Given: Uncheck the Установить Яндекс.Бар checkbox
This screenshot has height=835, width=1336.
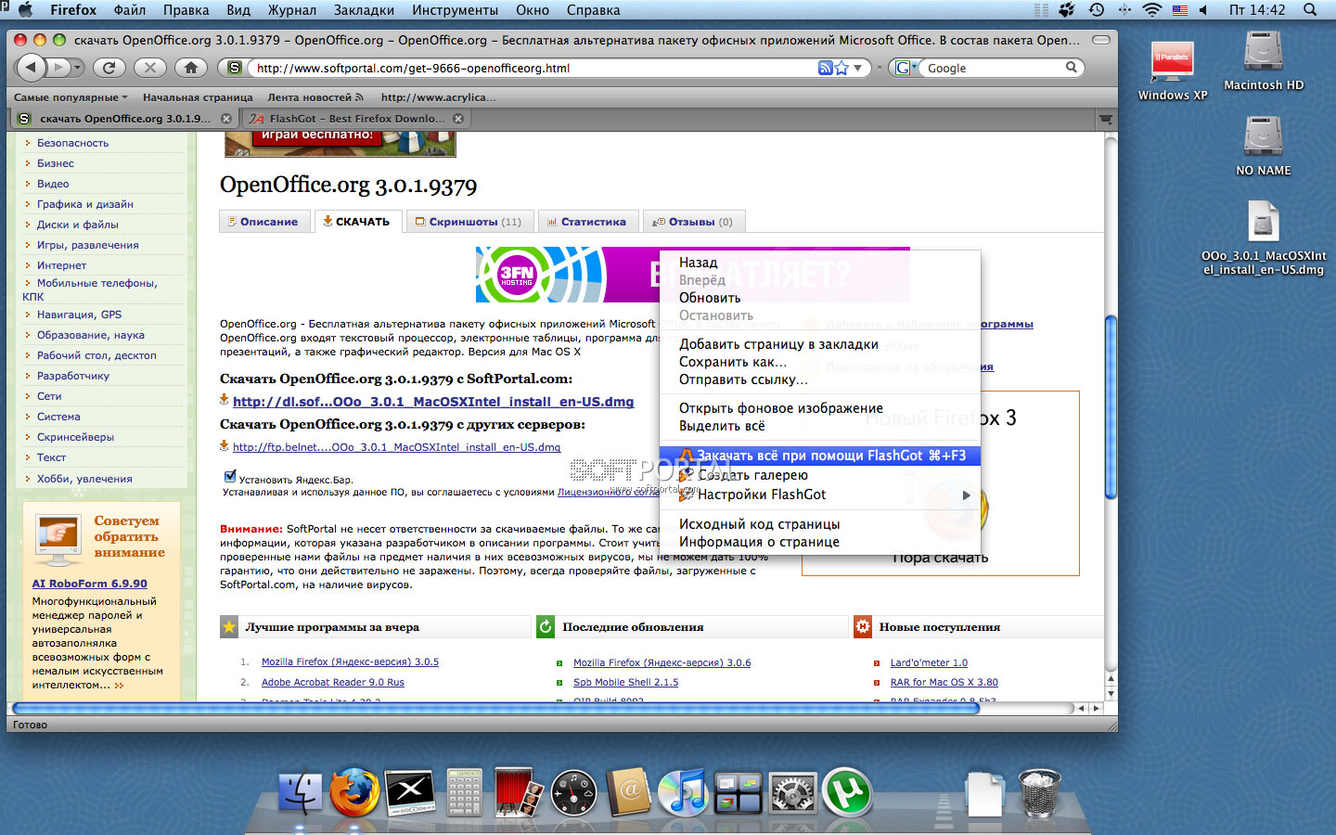Looking at the screenshot, I should click(x=230, y=477).
